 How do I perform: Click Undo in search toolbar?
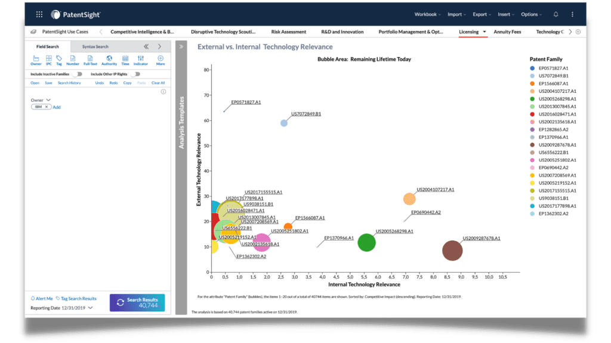100,83
